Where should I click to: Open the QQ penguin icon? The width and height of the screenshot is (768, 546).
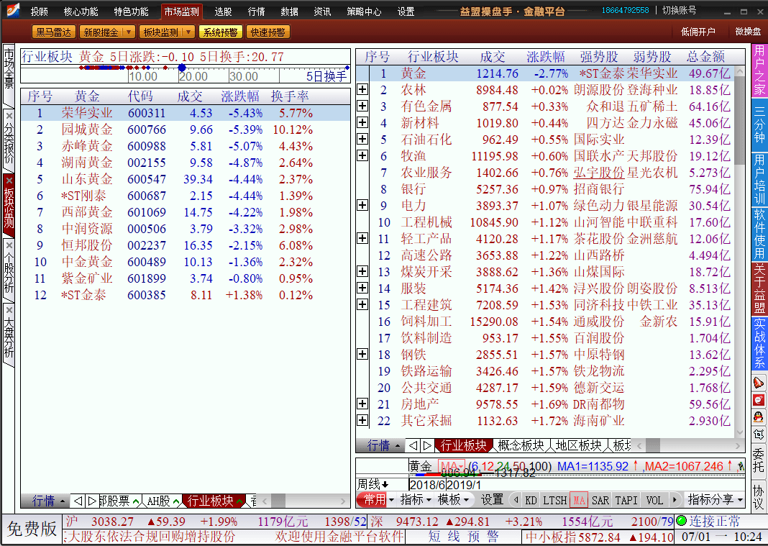(x=758, y=417)
